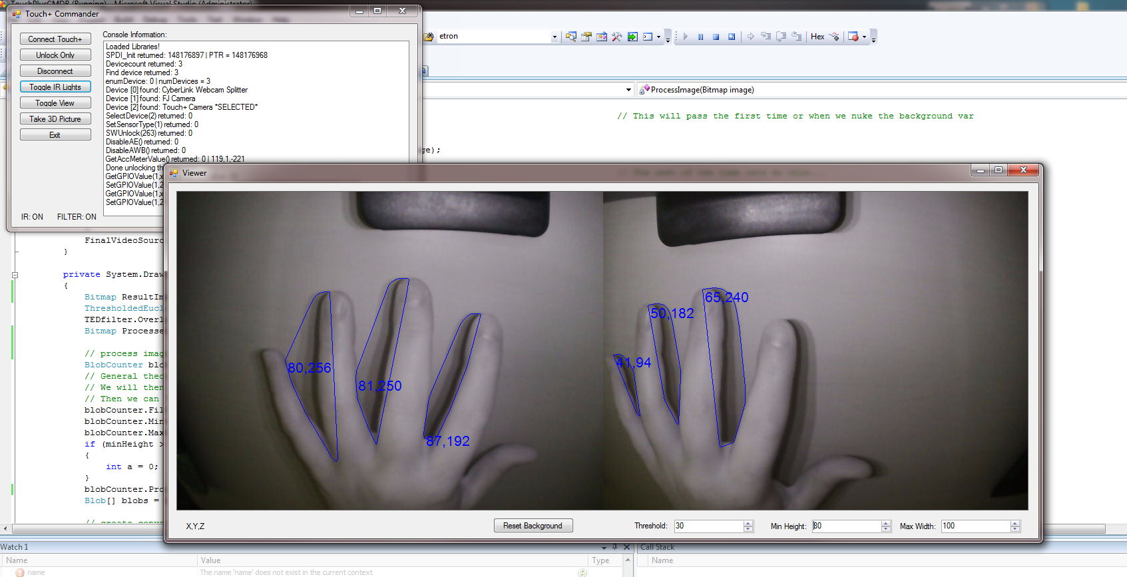Click the Restart debugging icon

tap(732, 37)
